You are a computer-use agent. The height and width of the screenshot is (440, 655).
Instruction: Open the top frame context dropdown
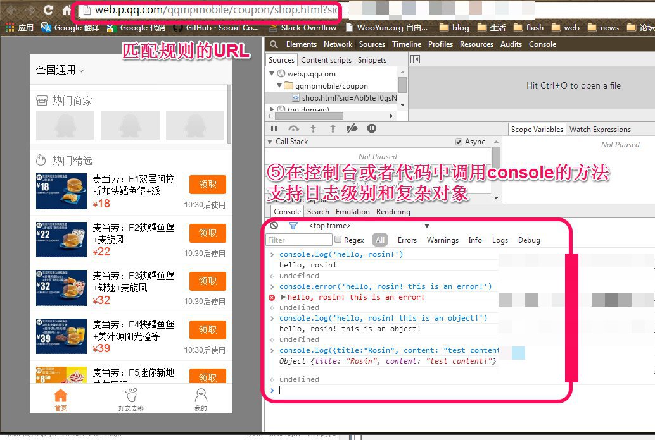tap(369, 226)
